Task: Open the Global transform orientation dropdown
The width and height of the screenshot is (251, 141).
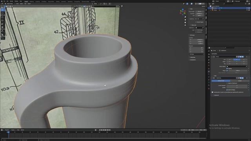Action: (x=95, y=4)
